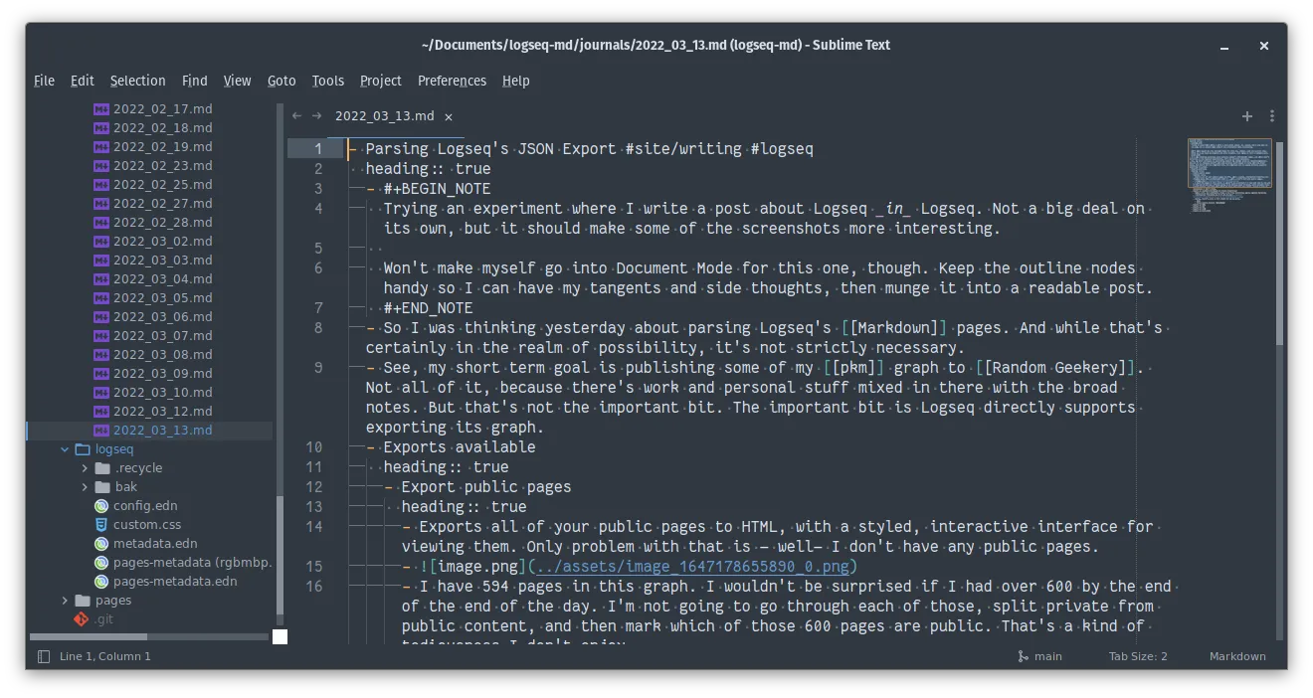Close the 2022_03_13.md tab
The width and height of the screenshot is (1313, 698).
[x=449, y=116]
